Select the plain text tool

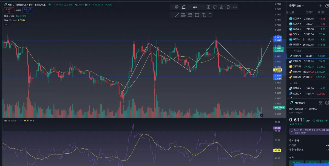[x=210, y=15]
